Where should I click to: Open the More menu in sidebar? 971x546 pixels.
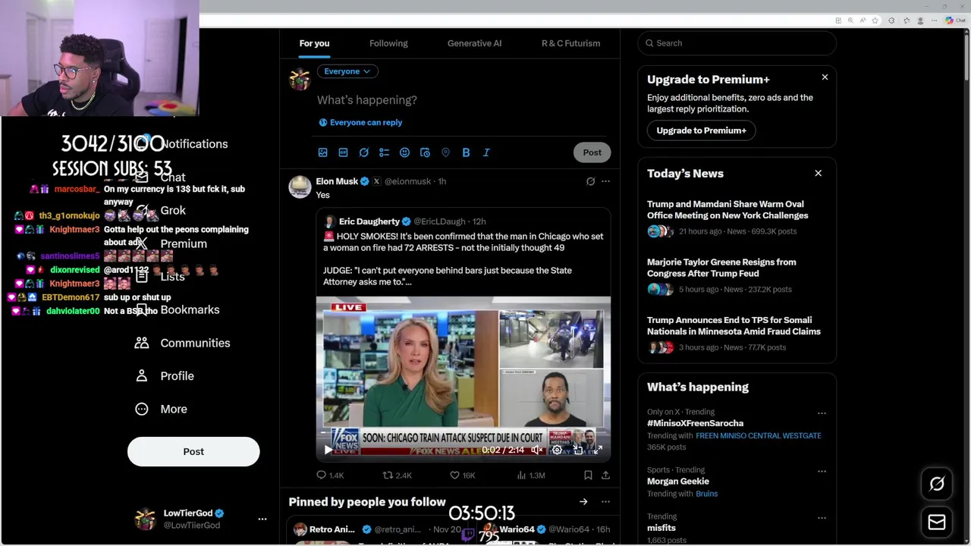click(161, 409)
